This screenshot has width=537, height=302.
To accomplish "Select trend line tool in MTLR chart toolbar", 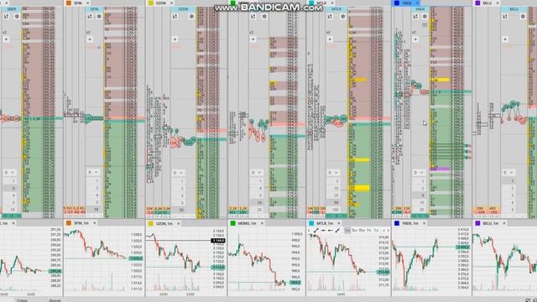I will [316, 231].
